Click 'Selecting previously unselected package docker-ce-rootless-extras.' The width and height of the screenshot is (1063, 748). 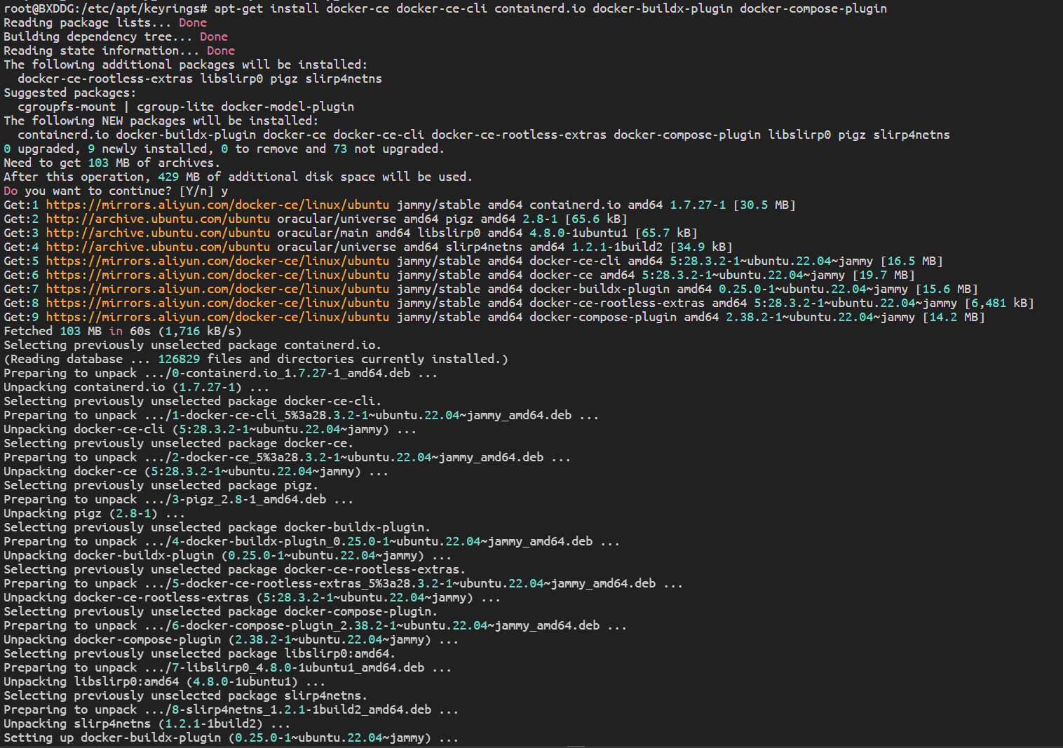[235, 569]
